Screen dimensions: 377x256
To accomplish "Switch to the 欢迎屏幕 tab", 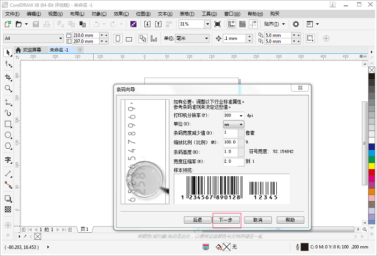I will click(x=31, y=50).
